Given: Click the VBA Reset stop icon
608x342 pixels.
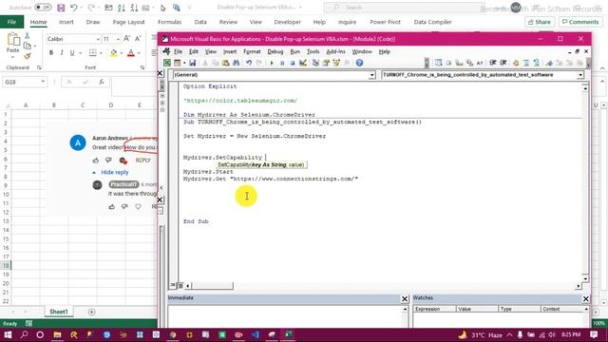Looking at the screenshot, I should pos(293,63).
